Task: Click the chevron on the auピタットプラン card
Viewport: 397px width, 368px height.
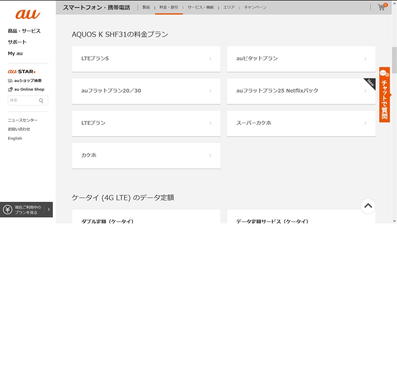Action: point(365,58)
